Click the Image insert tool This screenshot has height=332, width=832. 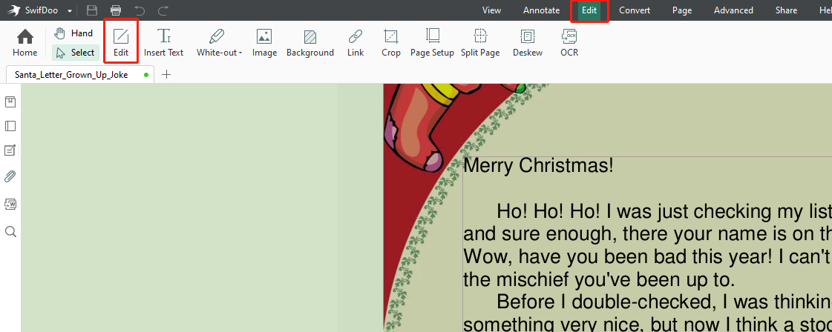(264, 43)
